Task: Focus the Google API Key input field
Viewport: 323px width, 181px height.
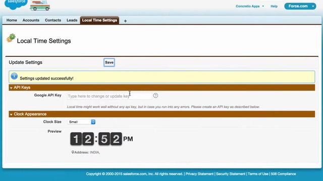Action: coord(110,96)
